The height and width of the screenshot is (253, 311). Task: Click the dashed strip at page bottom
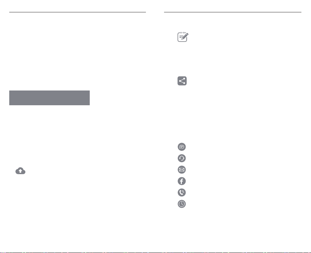pos(155,252)
